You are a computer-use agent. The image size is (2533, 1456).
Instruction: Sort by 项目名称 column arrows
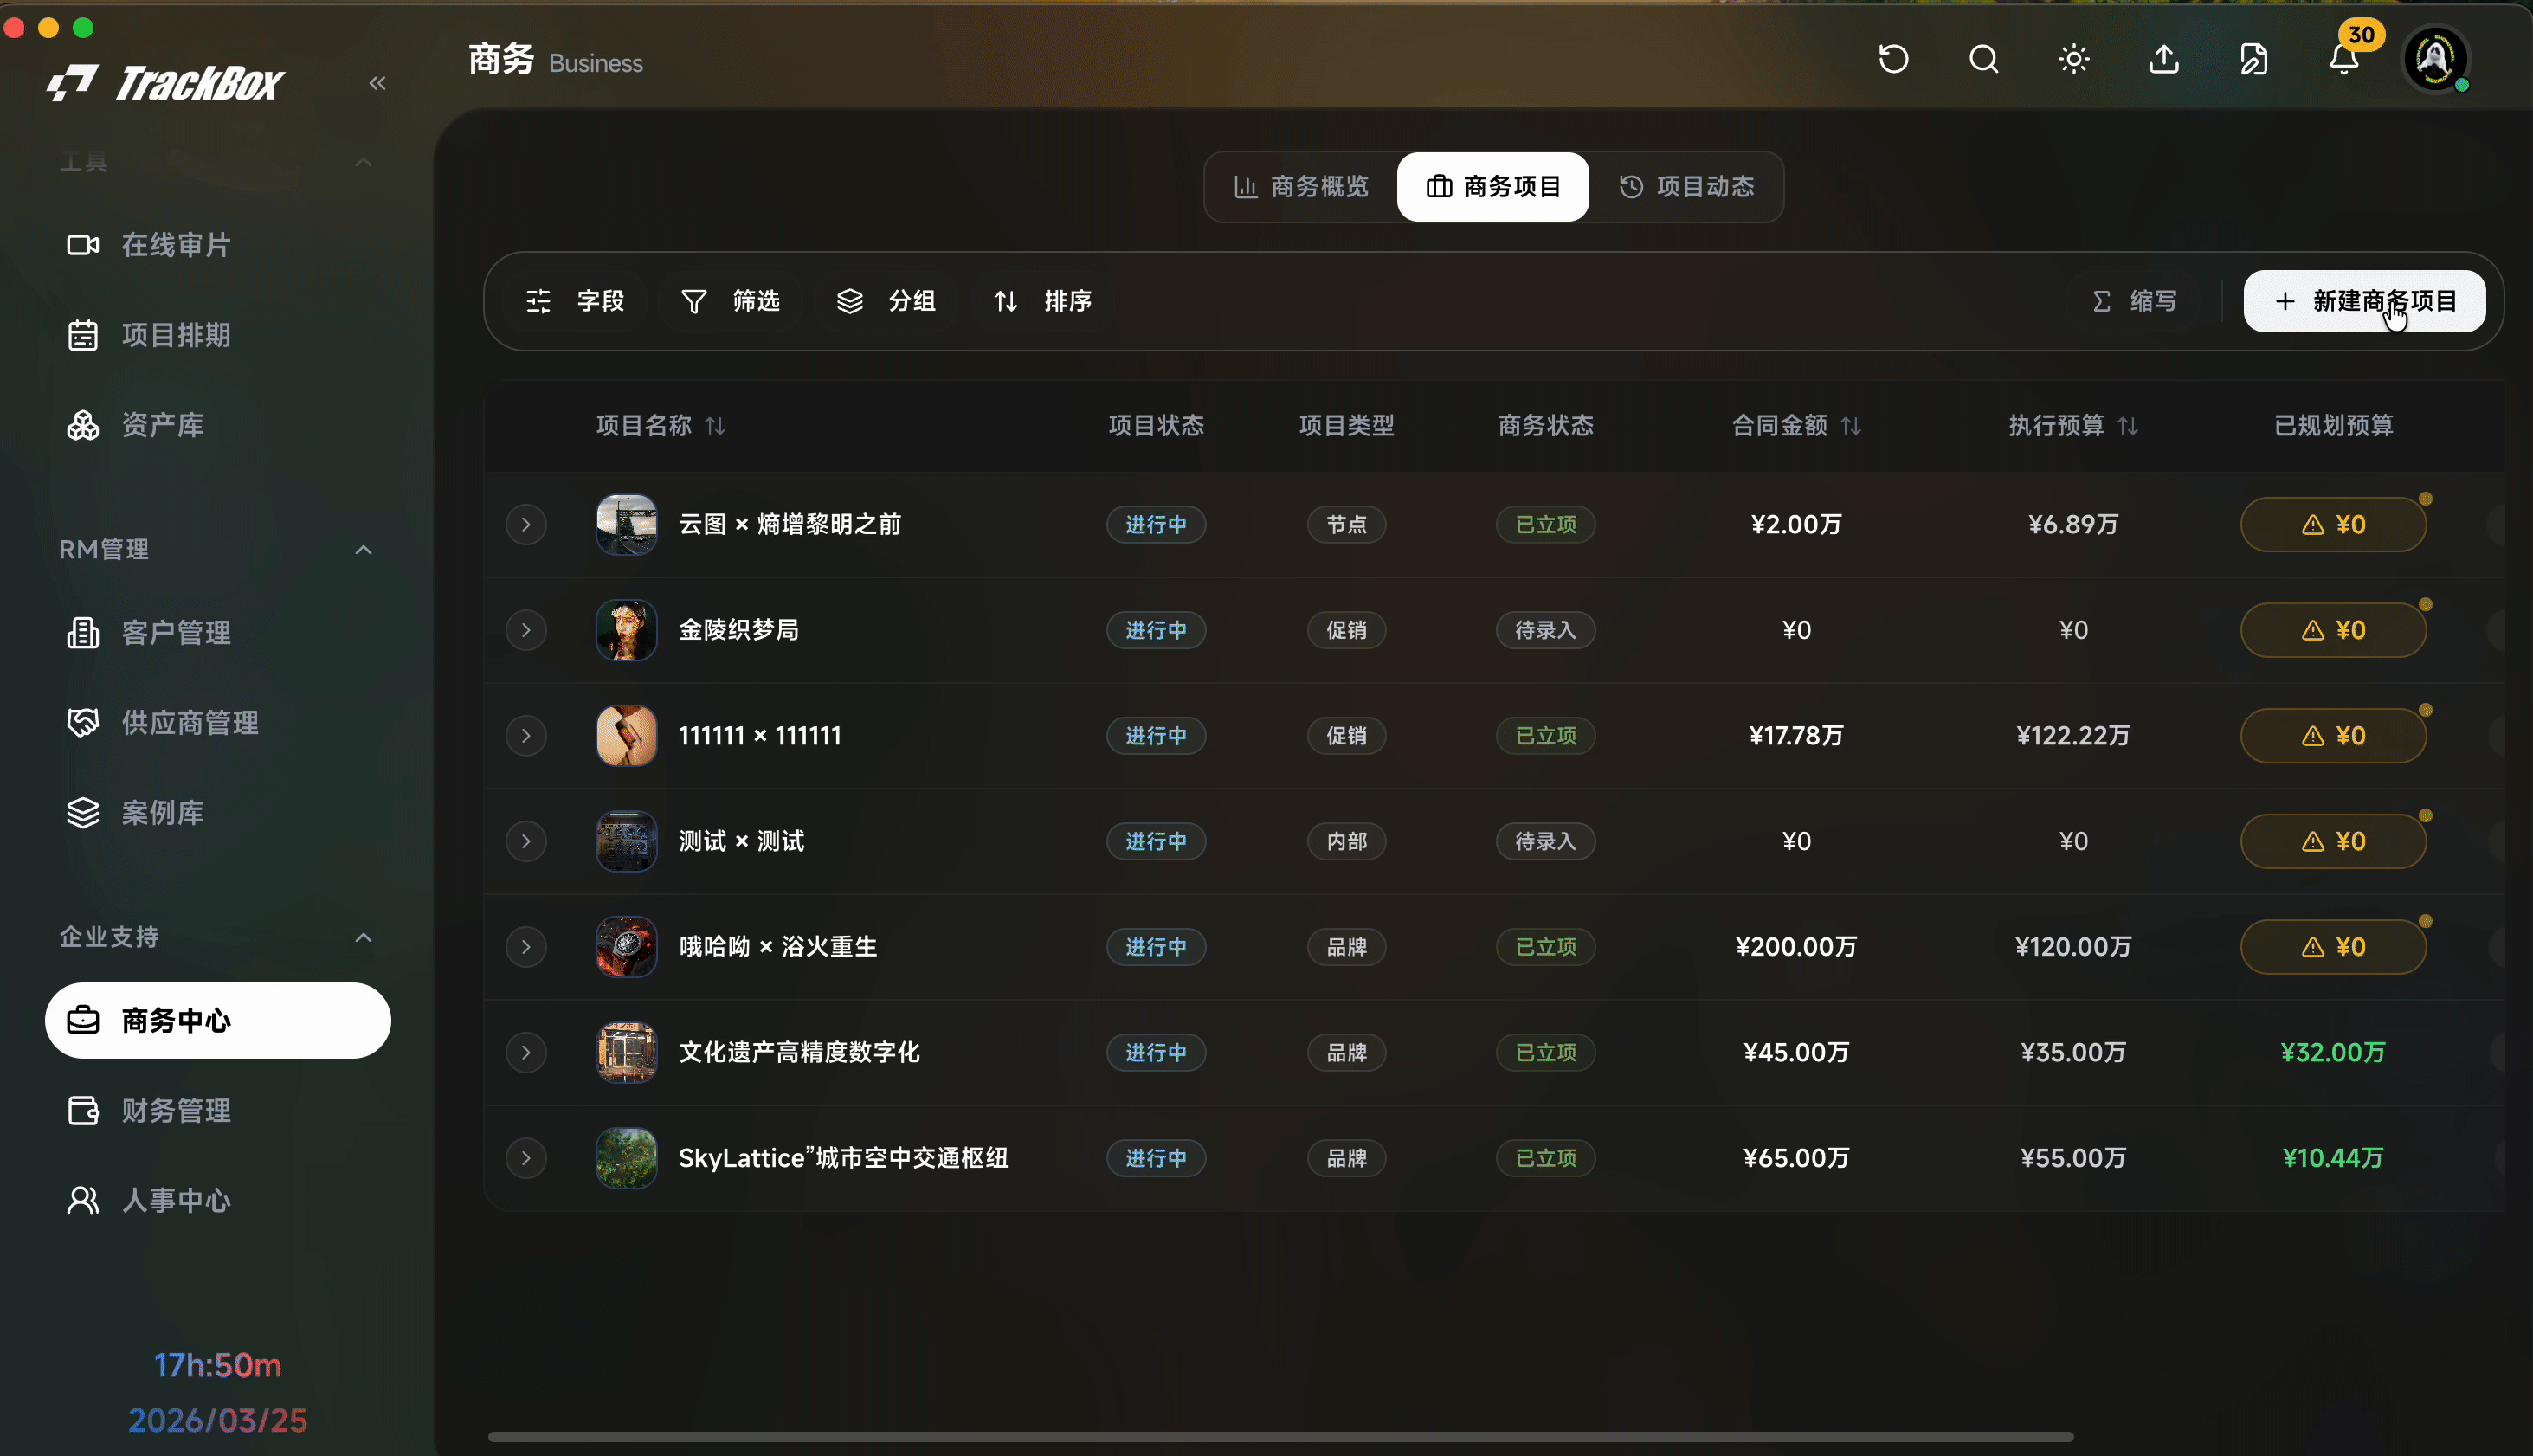tap(715, 427)
